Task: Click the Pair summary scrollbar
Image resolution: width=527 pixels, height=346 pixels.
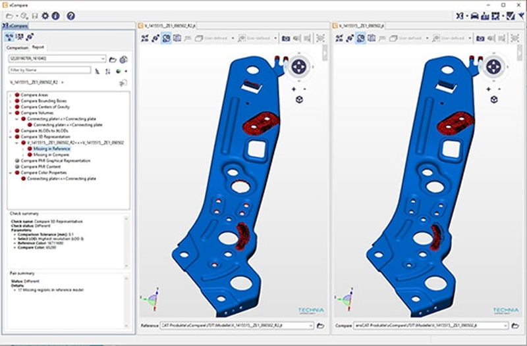Action: click(x=126, y=302)
